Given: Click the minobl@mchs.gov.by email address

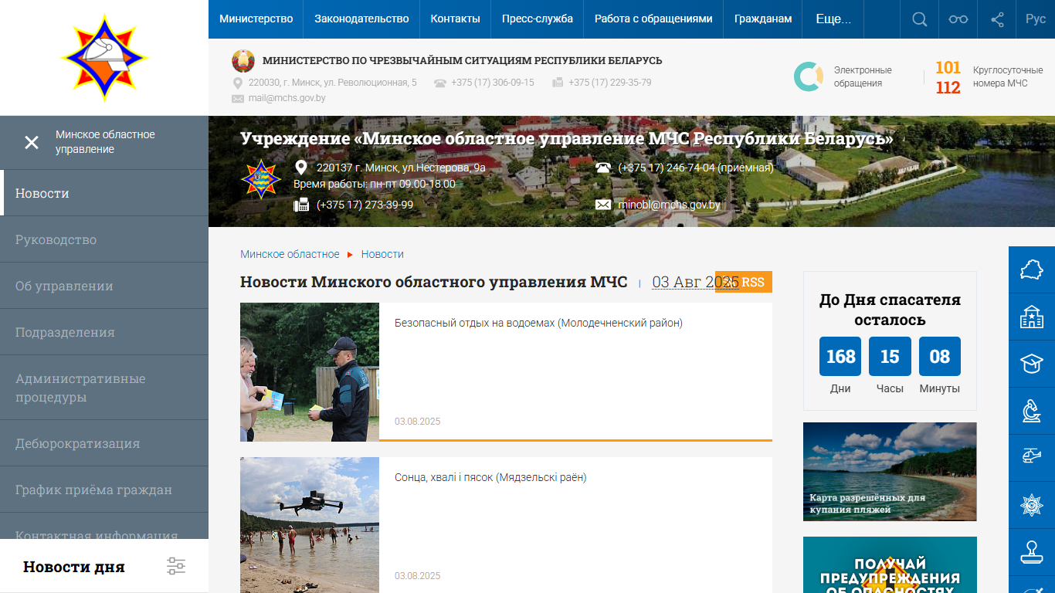Looking at the screenshot, I should click(669, 205).
